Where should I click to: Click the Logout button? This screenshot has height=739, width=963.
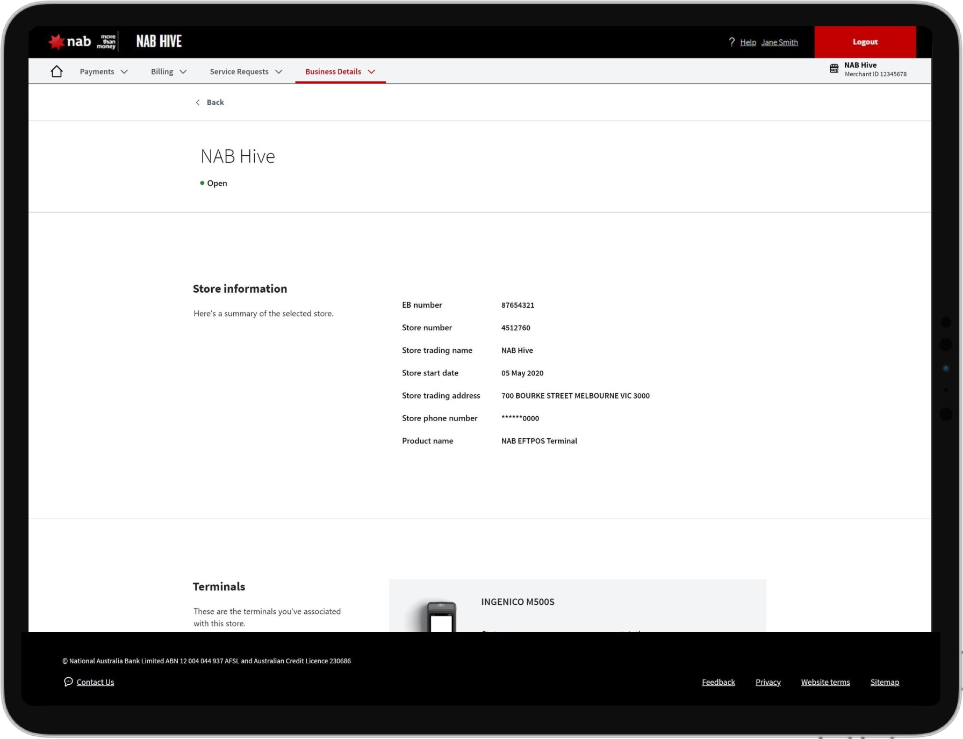coord(865,42)
